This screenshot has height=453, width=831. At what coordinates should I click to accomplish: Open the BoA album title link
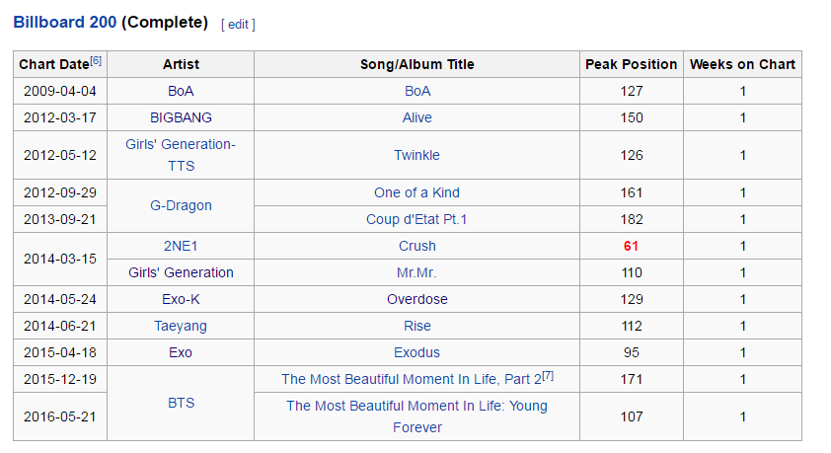click(x=417, y=91)
